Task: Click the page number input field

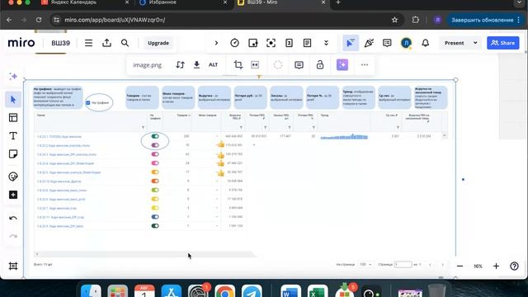Action: pyautogui.click(x=403, y=265)
